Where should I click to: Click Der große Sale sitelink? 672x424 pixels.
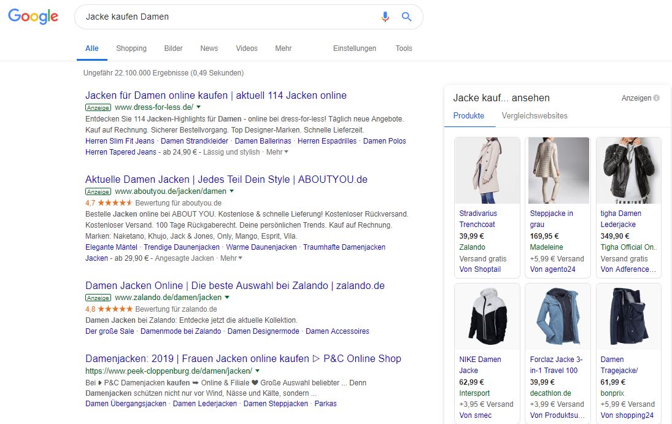pyautogui.click(x=110, y=331)
